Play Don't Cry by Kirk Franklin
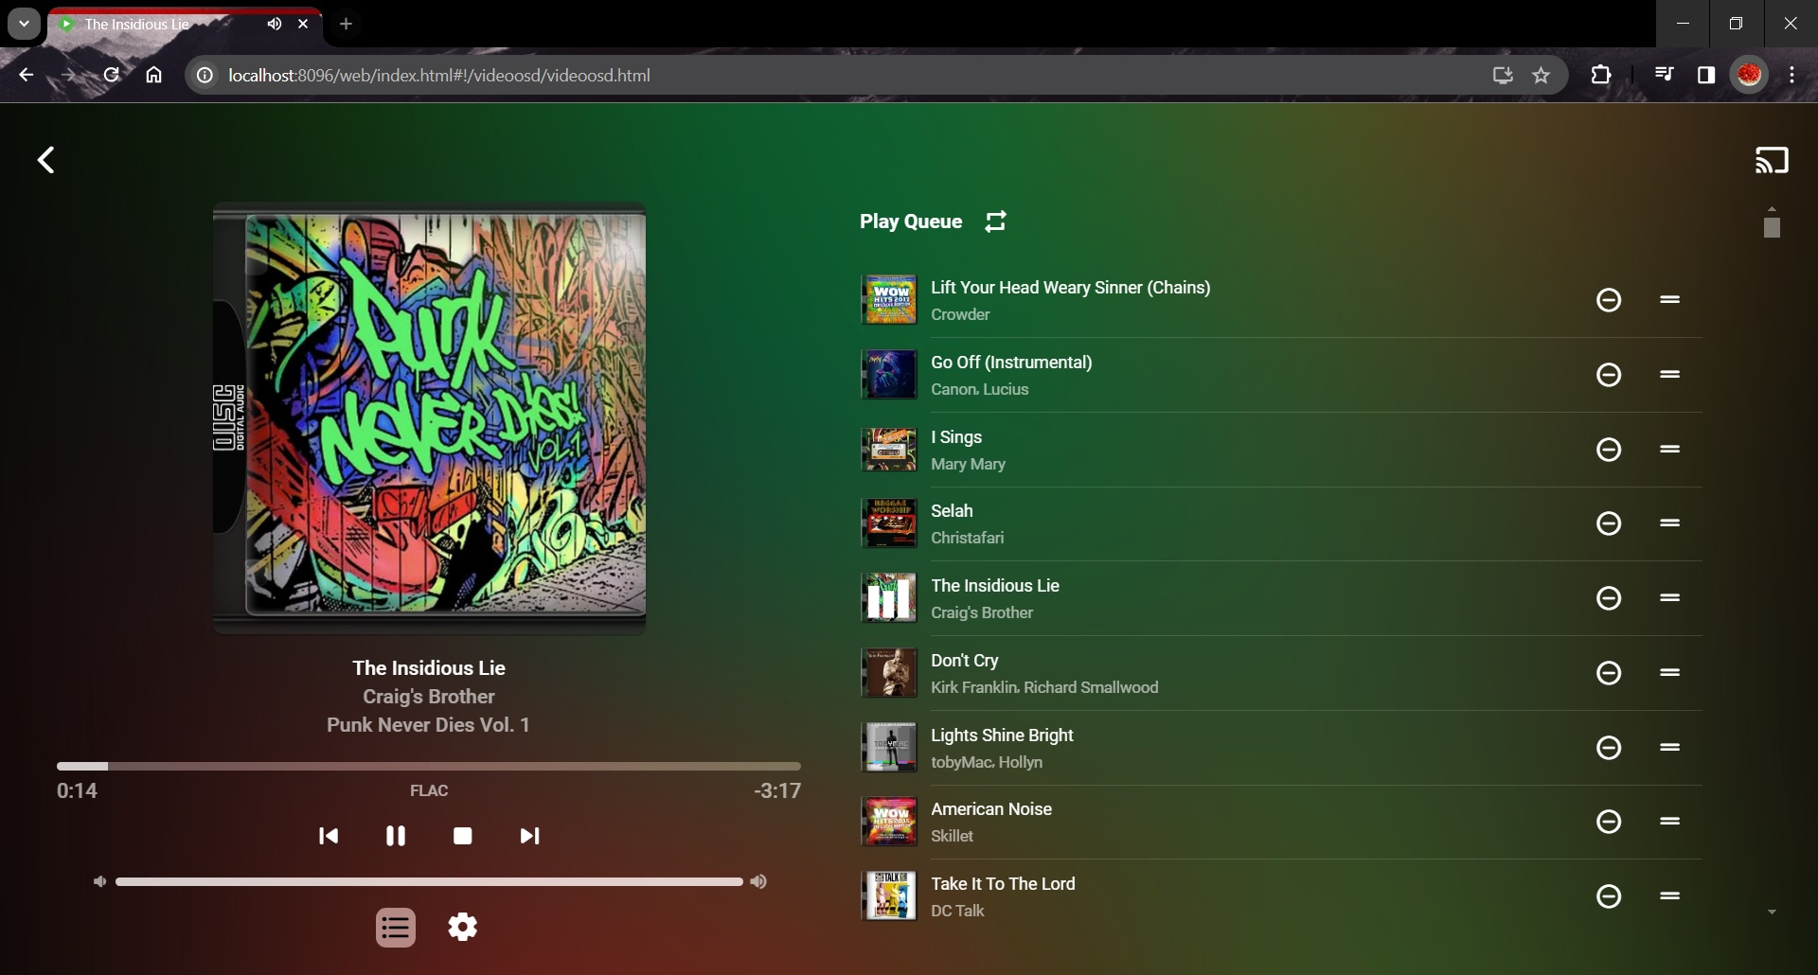Image resolution: width=1818 pixels, height=975 pixels. 965,661
